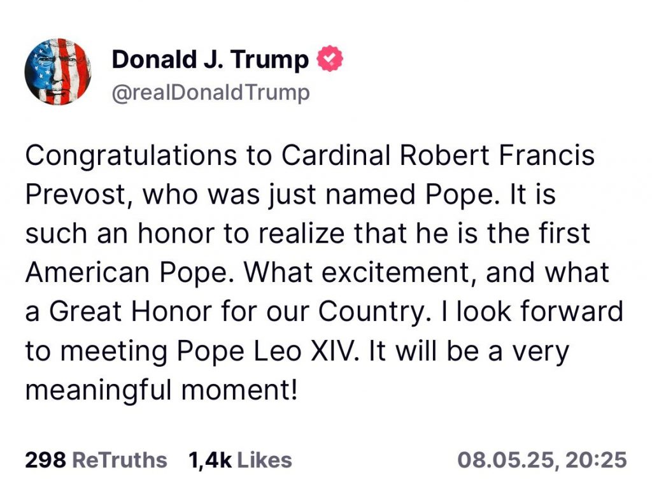652x496 pixels.
Task: Visit the @realDonaldTrump handle link
Action: point(211,92)
